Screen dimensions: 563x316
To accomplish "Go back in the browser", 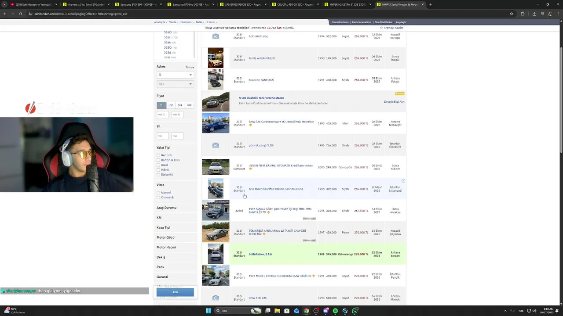I will (x=5, y=14).
